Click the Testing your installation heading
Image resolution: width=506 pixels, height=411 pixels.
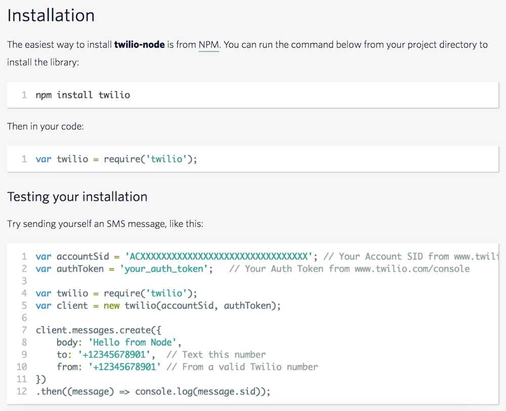click(x=77, y=197)
